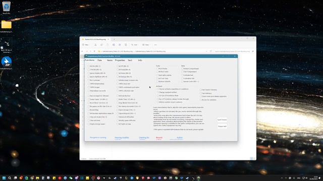Open Task View from the taskbar
This screenshot has width=323, height=181.
tap(16, 178)
